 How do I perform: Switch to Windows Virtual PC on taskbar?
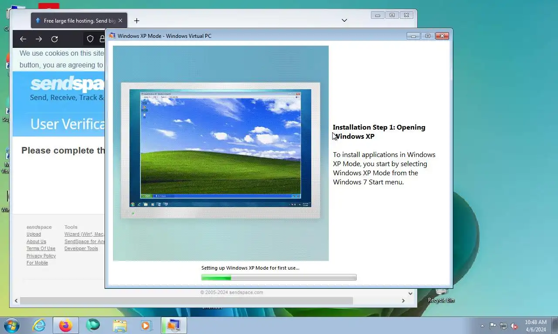[174, 325]
